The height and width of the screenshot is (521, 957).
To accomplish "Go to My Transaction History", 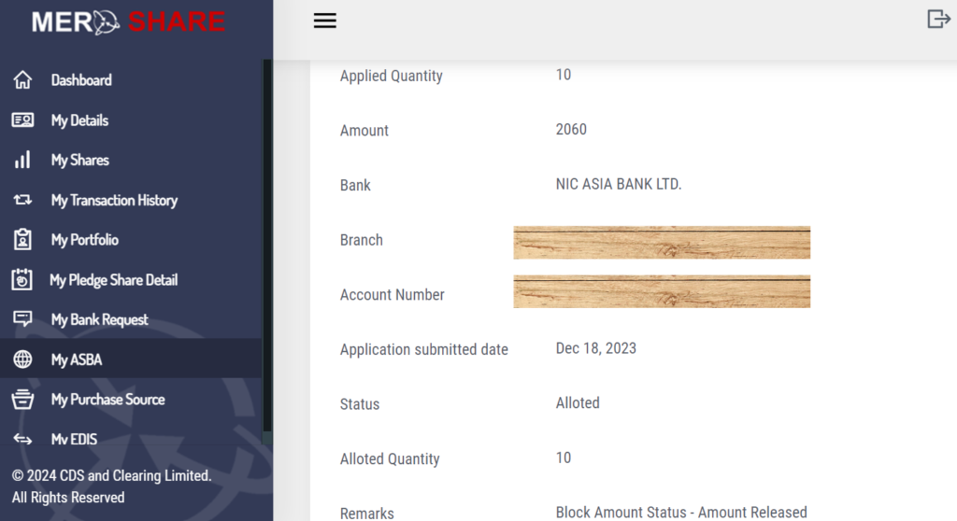I will click(x=114, y=200).
